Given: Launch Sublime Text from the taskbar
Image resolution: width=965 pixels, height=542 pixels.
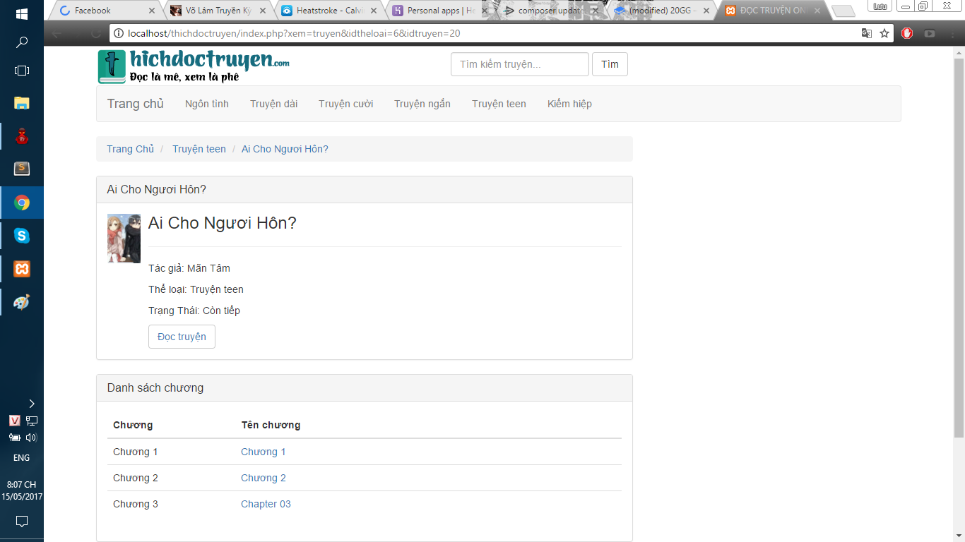Looking at the screenshot, I should click(x=22, y=169).
